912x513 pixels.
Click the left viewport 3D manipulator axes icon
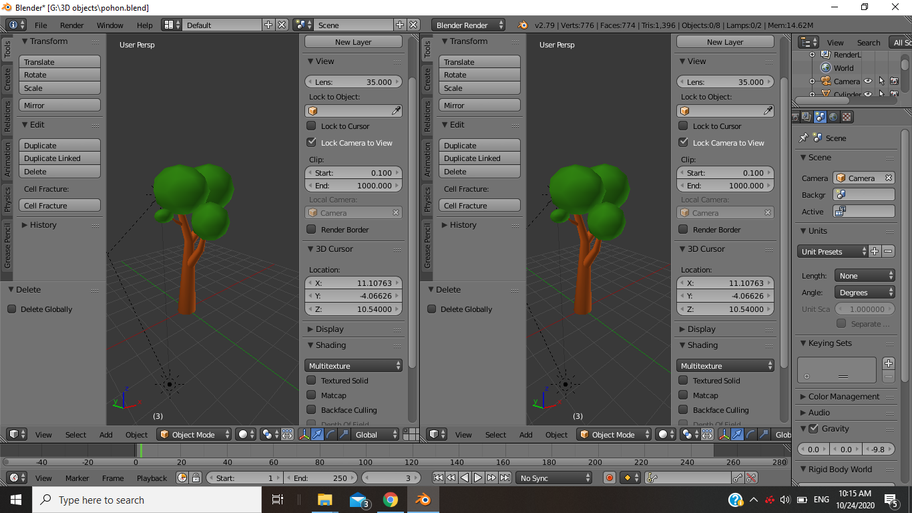pyautogui.click(x=304, y=434)
